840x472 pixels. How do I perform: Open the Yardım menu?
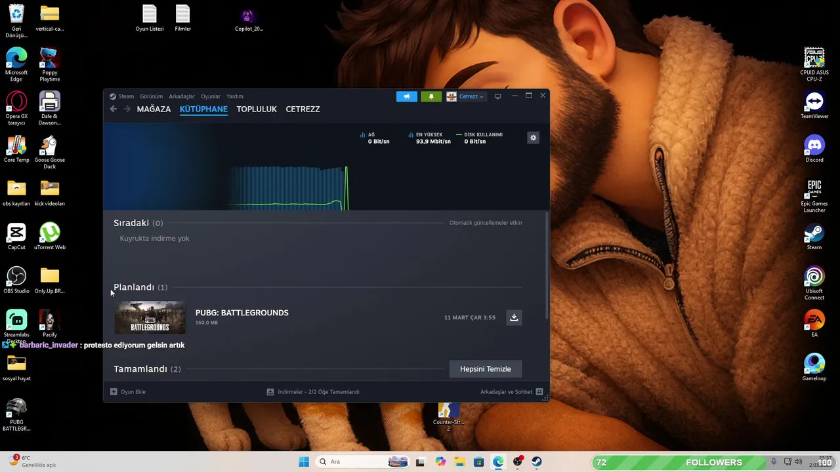[x=234, y=96]
